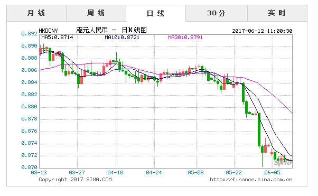Open the http://finance.sina.com.cn link
Image resolution: width=318 pixels, height=196 pixels.
[x=251, y=180]
